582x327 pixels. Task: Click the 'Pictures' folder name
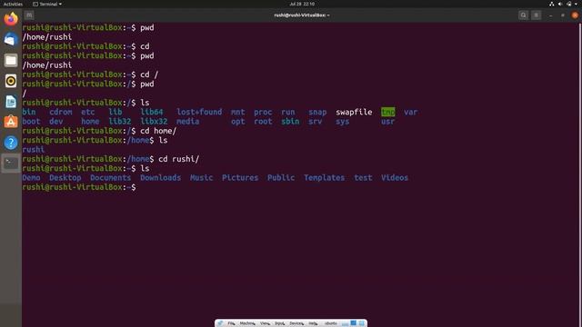[240, 178]
